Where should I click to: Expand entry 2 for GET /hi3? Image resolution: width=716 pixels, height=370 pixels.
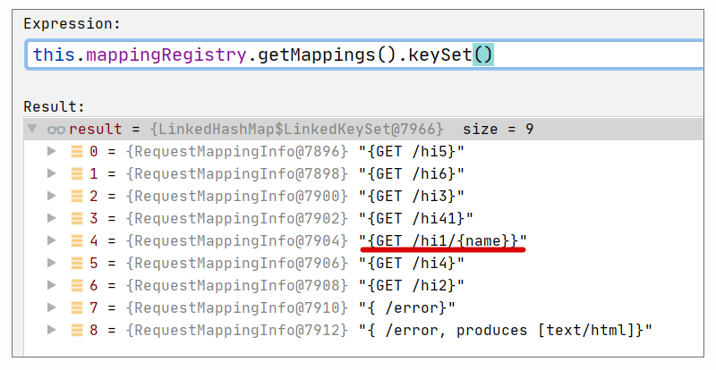(x=52, y=196)
